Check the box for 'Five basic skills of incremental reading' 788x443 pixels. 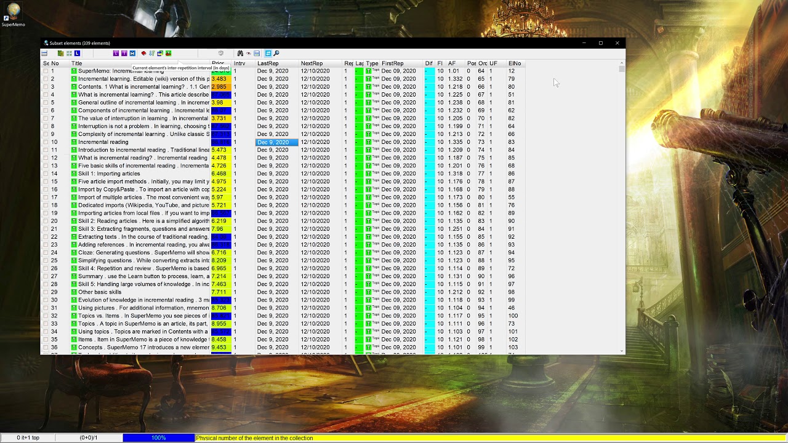click(x=46, y=166)
